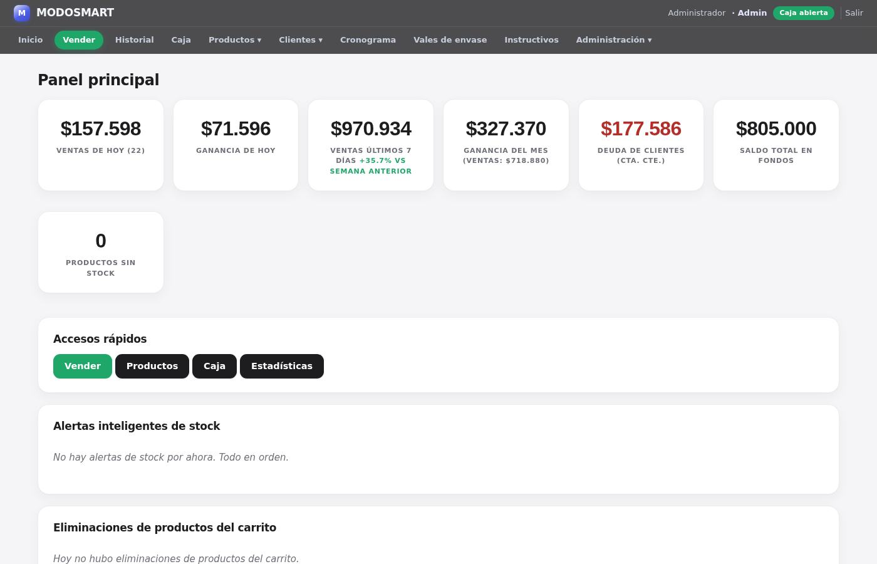Expand the Clientes dropdown menu
Viewport: 877px width, 564px height.
(x=301, y=40)
